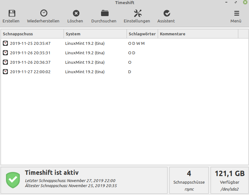Click tag 'D' of 22:00:02 snapshot
The height and width of the screenshot is (195, 249).
point(130,72)
